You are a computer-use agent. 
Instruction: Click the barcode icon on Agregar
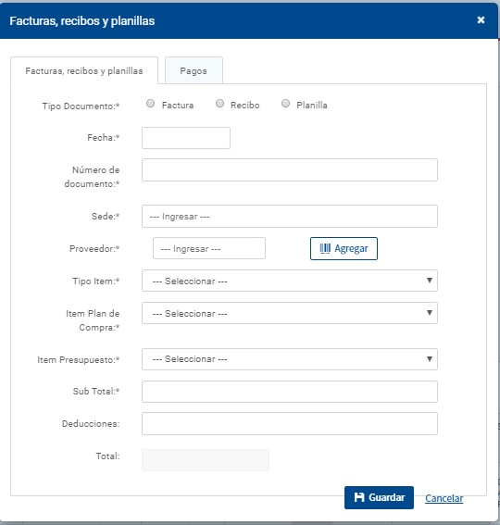pyautogui.click(x=325, y=248)
